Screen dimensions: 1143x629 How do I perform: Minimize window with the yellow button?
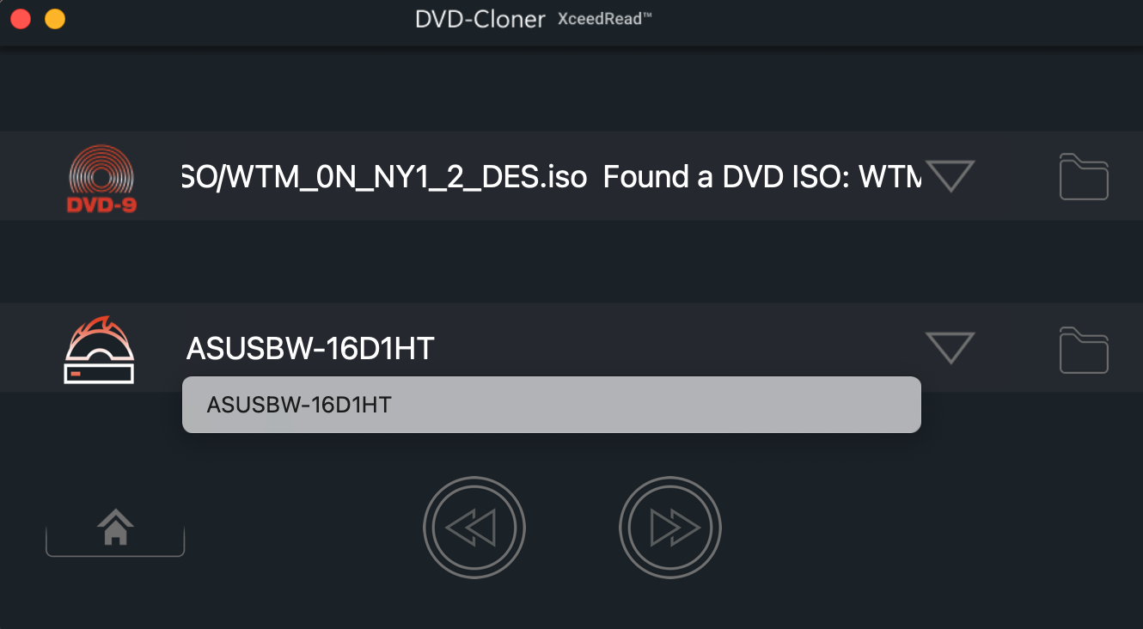pyautogui.click(x=55, y=19)
